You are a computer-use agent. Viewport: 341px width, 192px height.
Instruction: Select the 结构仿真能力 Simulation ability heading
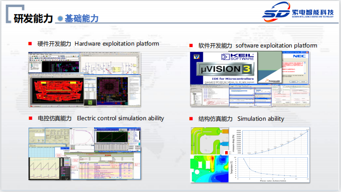241,119
